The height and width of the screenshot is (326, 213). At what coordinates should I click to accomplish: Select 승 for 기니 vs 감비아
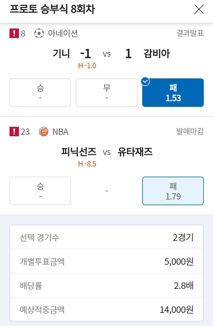point(40,93)
